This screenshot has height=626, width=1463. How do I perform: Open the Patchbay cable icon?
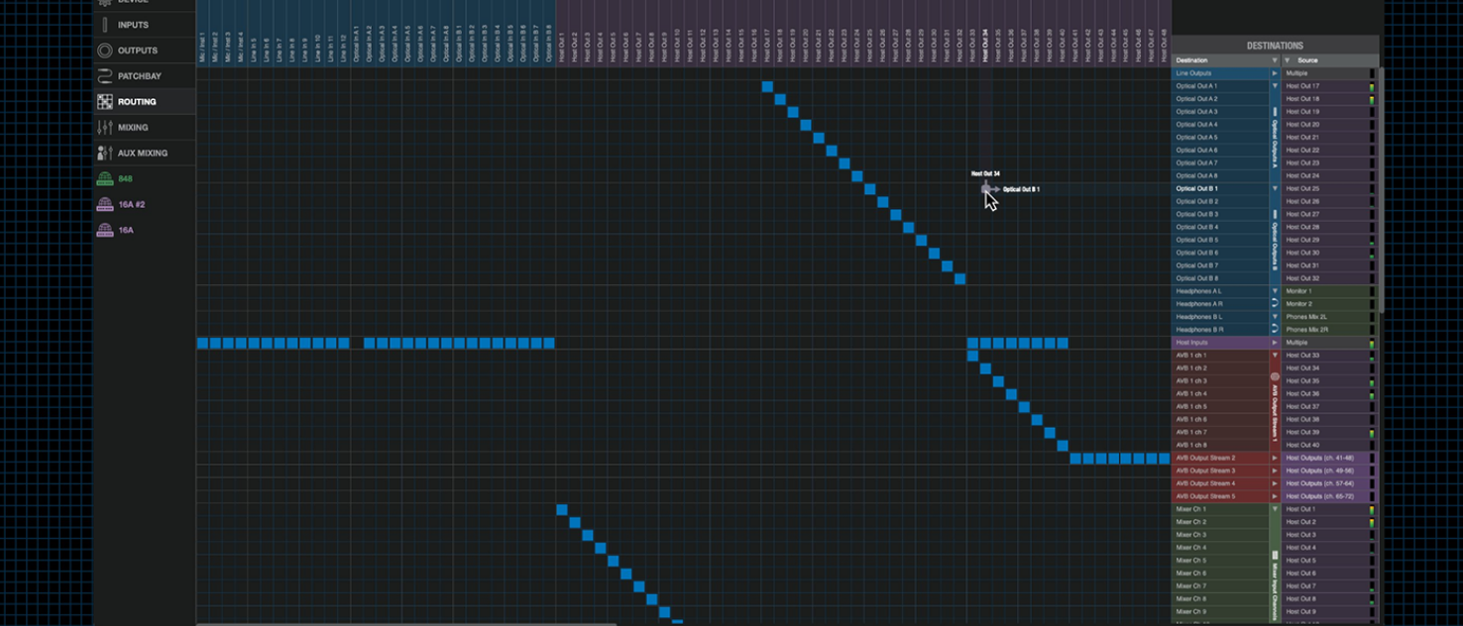tap(105, 76)
